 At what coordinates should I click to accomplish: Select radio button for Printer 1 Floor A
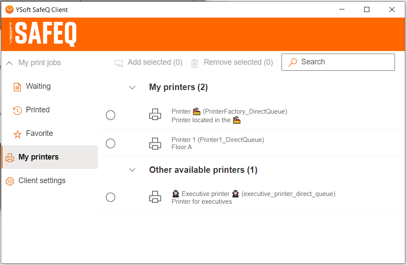[111, 144]
